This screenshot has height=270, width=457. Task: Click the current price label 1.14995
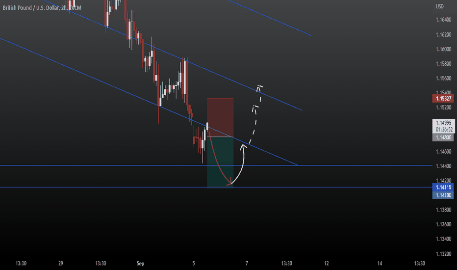click(x=443, y=123)
